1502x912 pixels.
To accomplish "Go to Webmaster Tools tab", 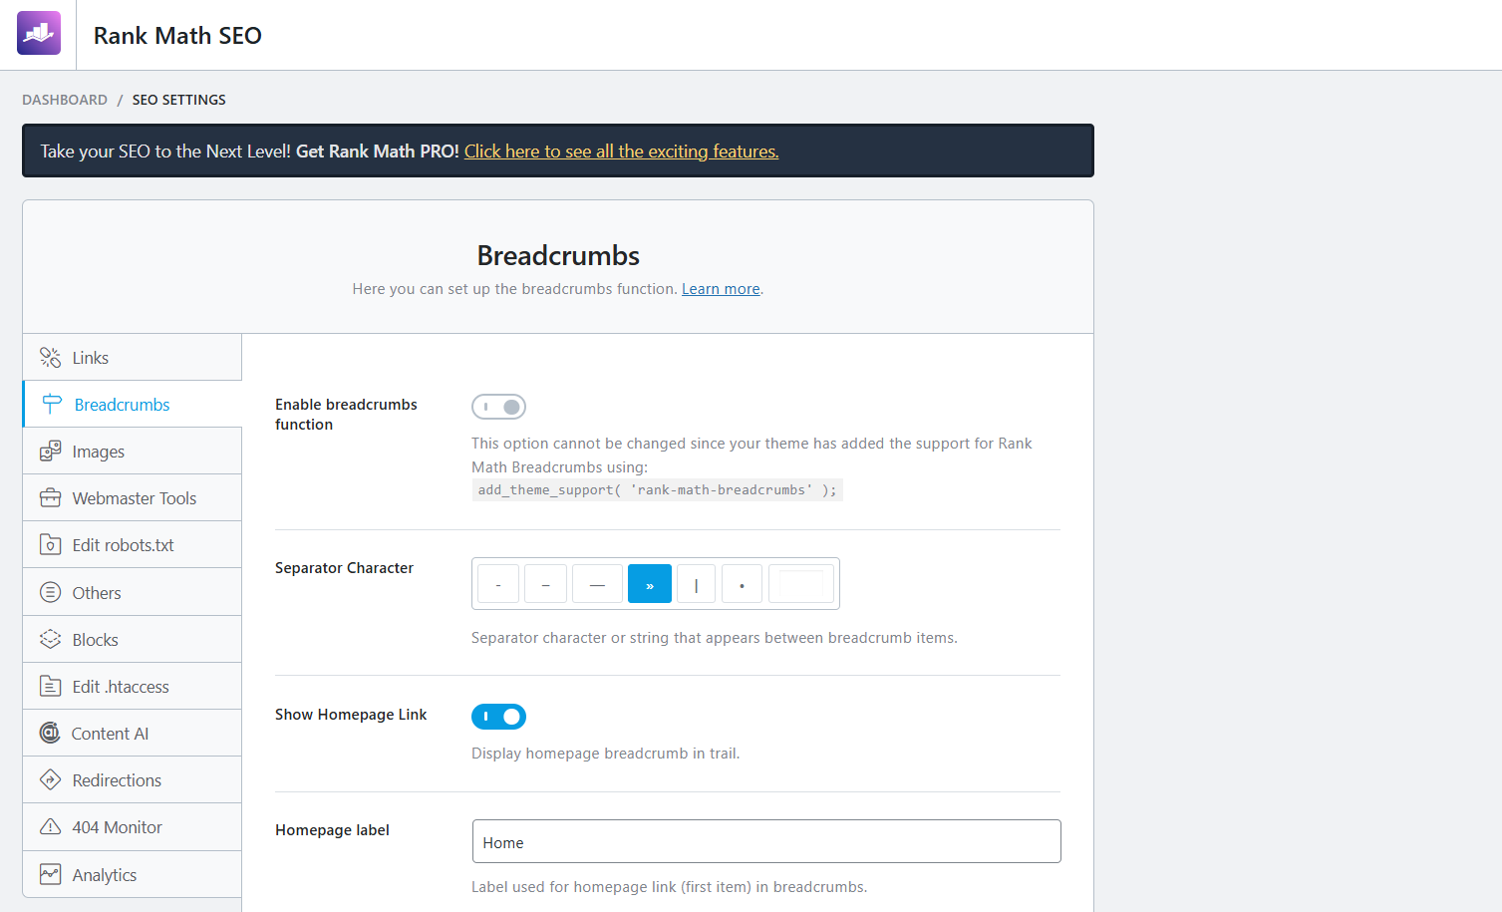I will click(132, 497).
